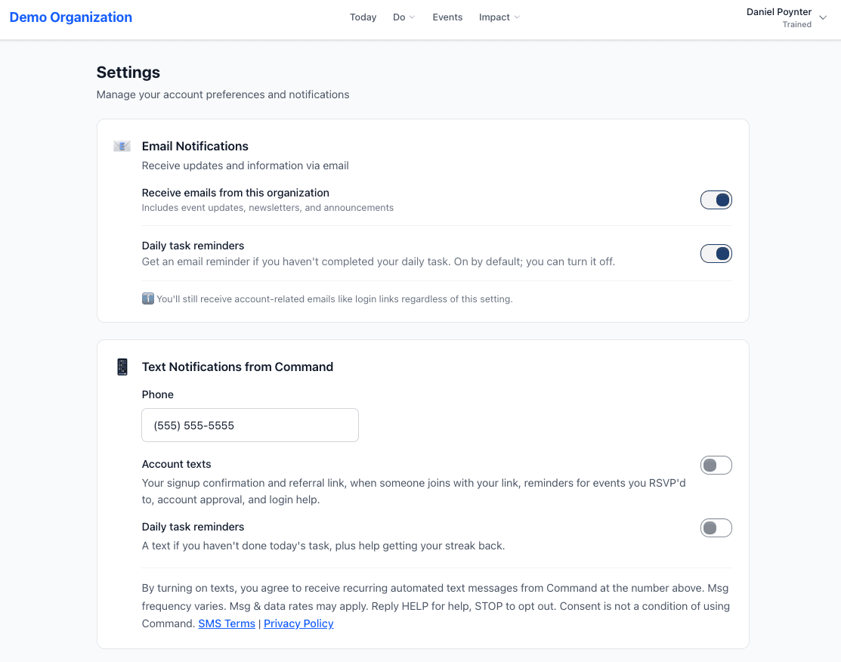The width and height of the screenshot is (841, 662).
Task: Focus the Phone number input field
Action: click(250, 425)
